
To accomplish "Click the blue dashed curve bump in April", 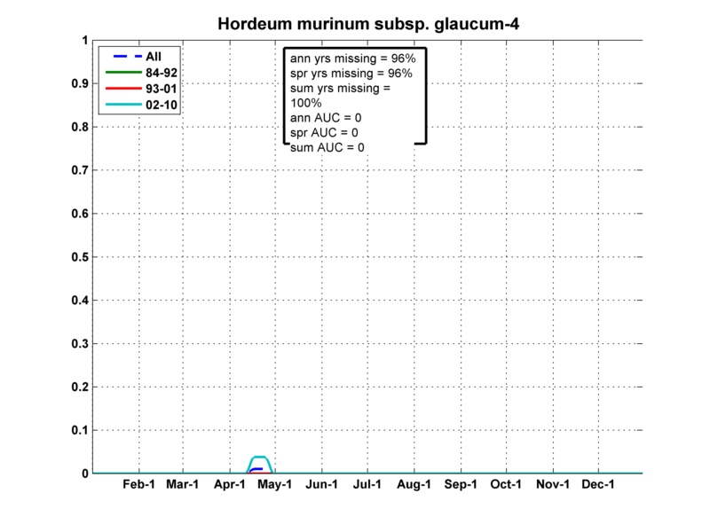I will point(256,469).
